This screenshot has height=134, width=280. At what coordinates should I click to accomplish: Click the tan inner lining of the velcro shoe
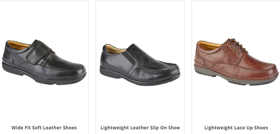click(x=18, y=45)
